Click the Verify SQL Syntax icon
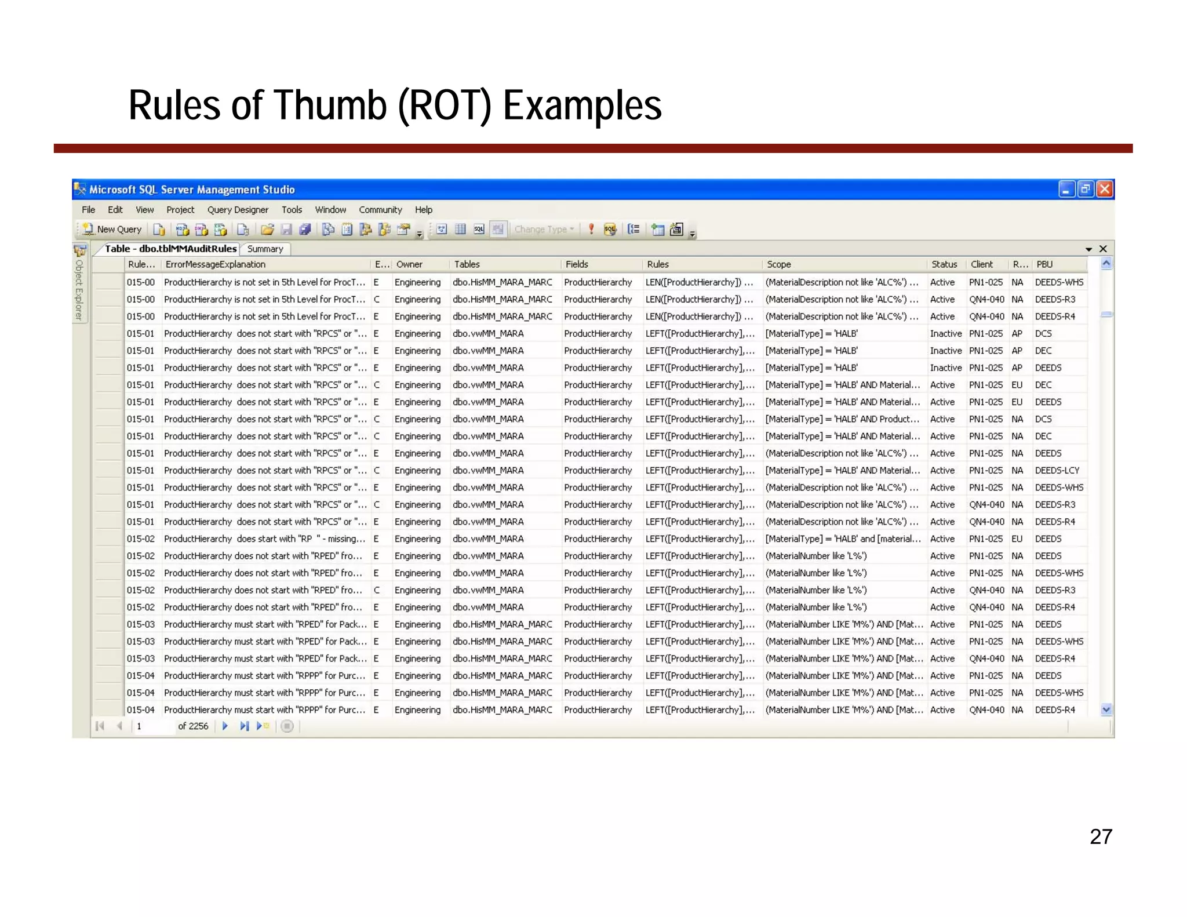 tap(610, 230)
